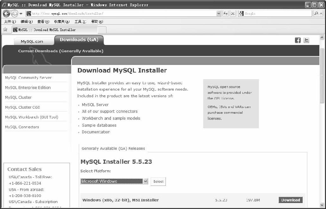Open the MySQL Facebook page icon
The image size is (326, 209).
click(x=298, y=40)
